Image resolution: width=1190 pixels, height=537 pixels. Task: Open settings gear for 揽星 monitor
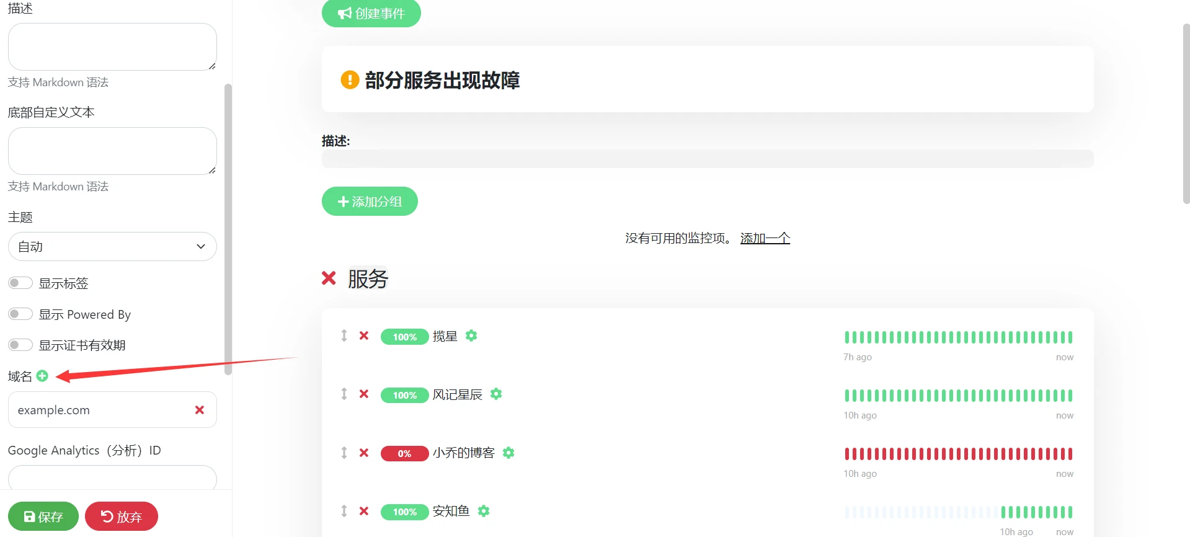(471, 335)
